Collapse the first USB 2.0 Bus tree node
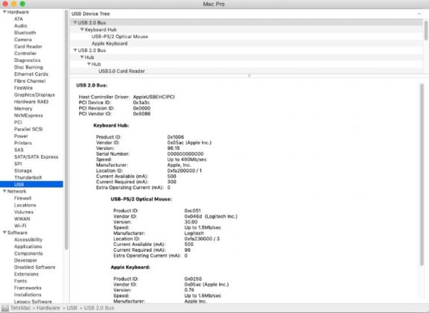429x313 pixels. (75, 22)
